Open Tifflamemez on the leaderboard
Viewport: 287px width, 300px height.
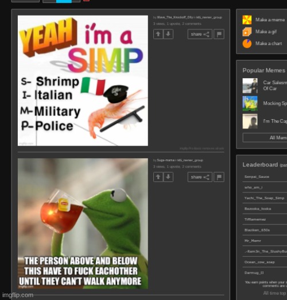click(x=255, y=219)
